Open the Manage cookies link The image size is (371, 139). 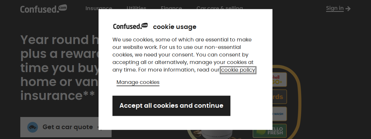coord(138,82)
